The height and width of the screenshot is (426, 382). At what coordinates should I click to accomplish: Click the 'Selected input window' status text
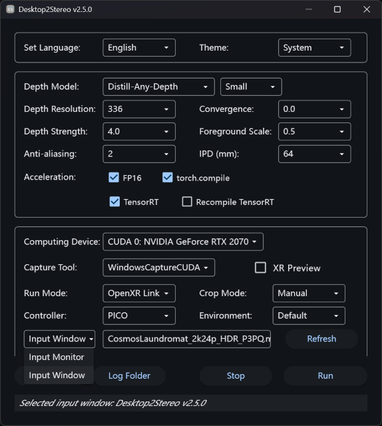point(113,403)
